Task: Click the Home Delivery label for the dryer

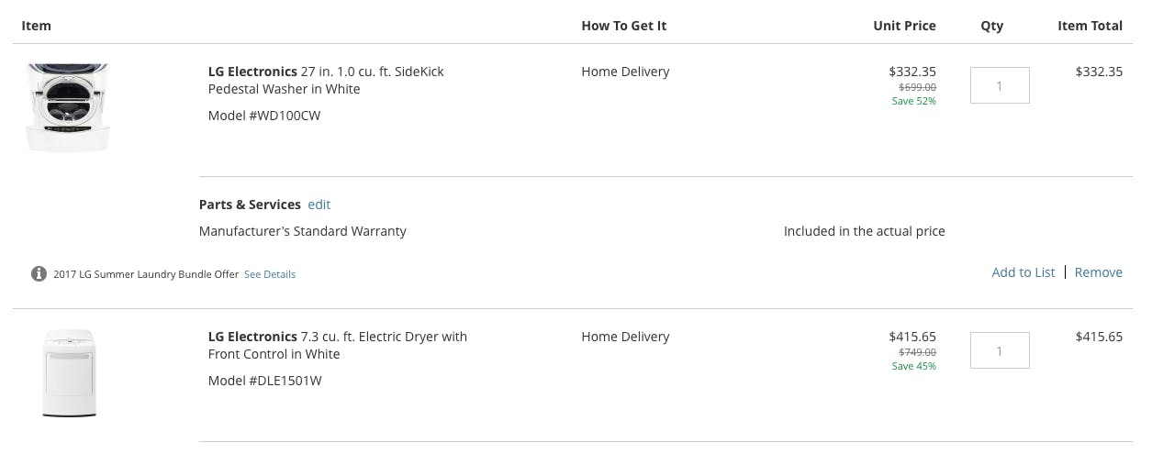Action: (x=625, y=337)
